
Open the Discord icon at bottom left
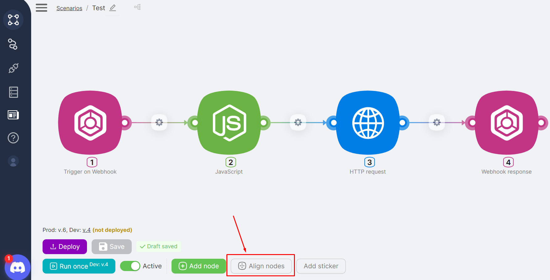(x=18, y=267)
